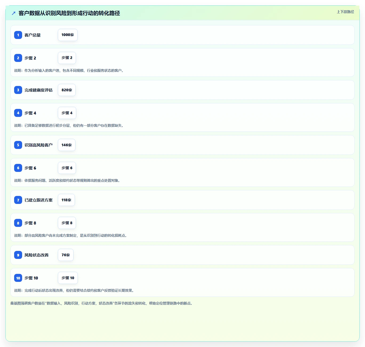Viewport: 365px width, 347px height.
Task: Click the arrow icon beside the title
Action: click(x=14, y=13)
